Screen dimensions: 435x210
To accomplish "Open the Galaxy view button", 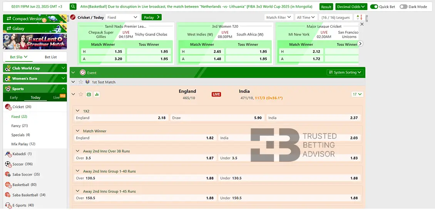I will pyautogui.click(x=35, y=29).
